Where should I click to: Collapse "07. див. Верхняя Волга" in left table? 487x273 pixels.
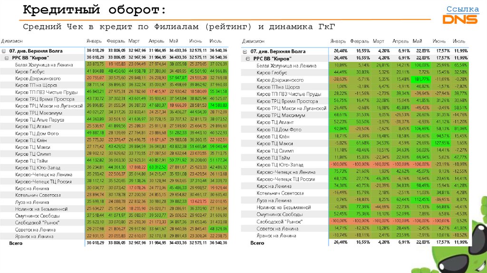point(4,51)
